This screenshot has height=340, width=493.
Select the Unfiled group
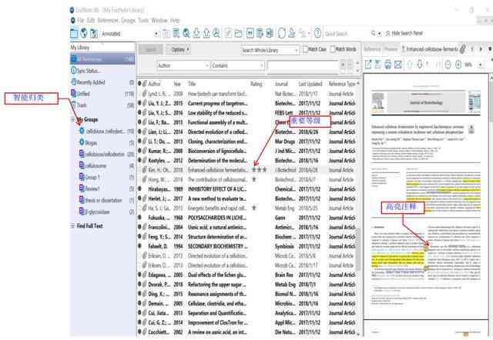pos(102,94)
